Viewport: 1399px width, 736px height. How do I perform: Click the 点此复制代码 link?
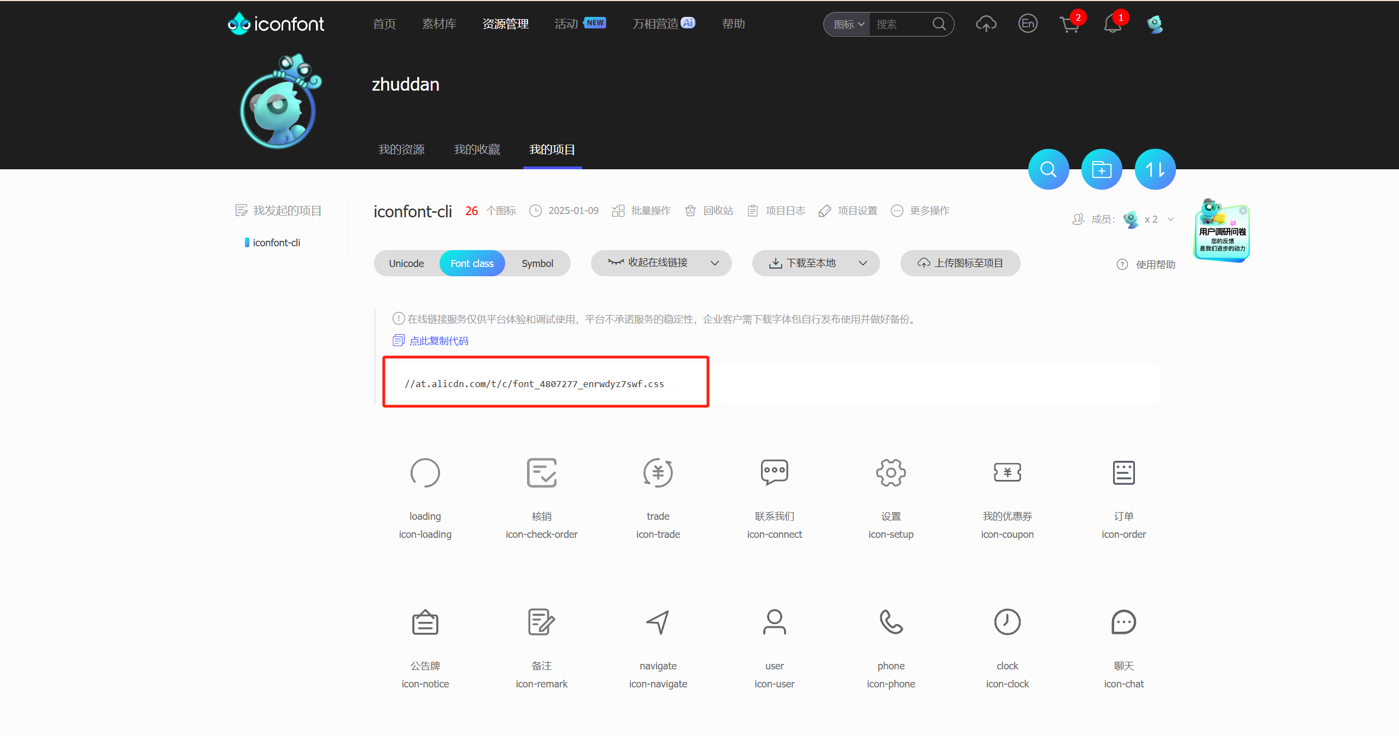coord(438,341)
